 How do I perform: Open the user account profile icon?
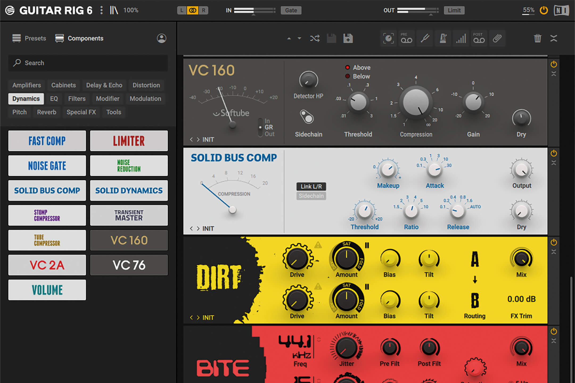(161, 39)
